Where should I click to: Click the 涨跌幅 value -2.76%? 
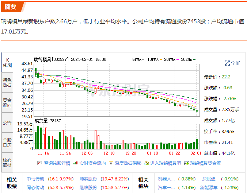229,99
